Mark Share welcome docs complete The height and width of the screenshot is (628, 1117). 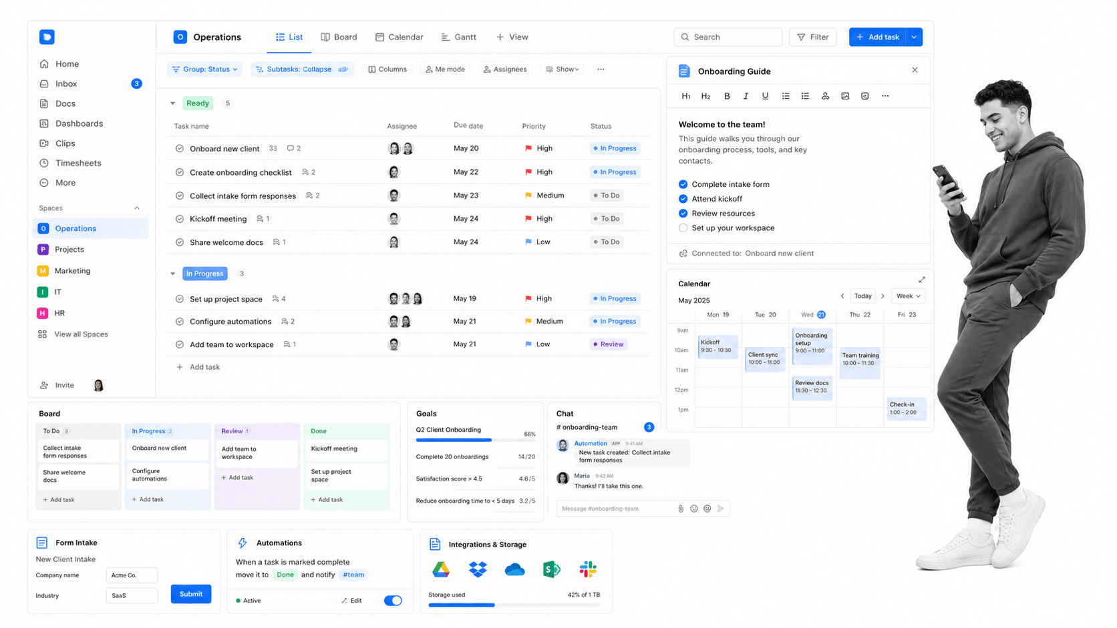coord(180,242)
